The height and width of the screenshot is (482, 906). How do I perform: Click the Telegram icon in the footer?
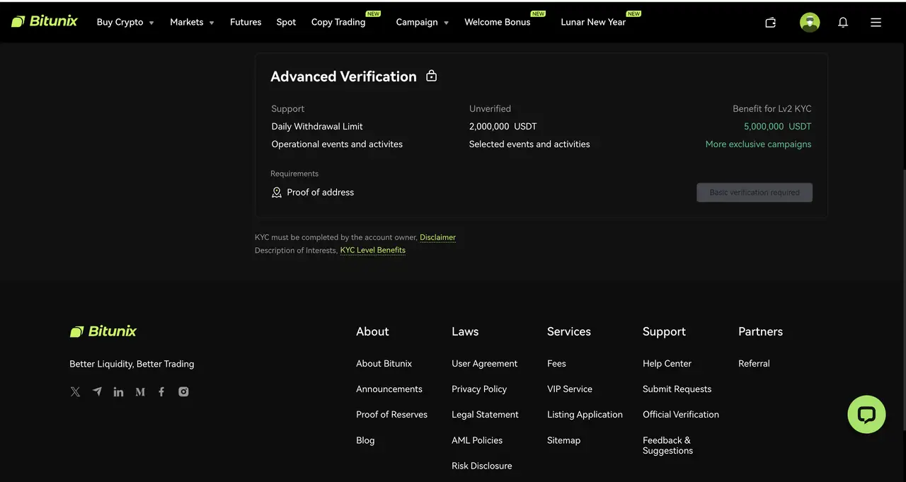pyautogui.click(x=97, y=391)
